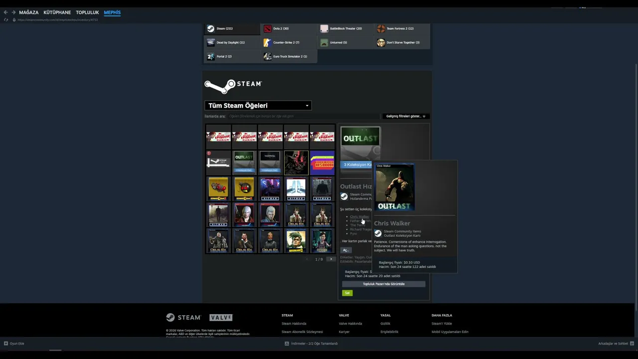This screenshot has height=359, width=638.
Task: Open the MEPHİS profile menu
Action: [112, 12]
